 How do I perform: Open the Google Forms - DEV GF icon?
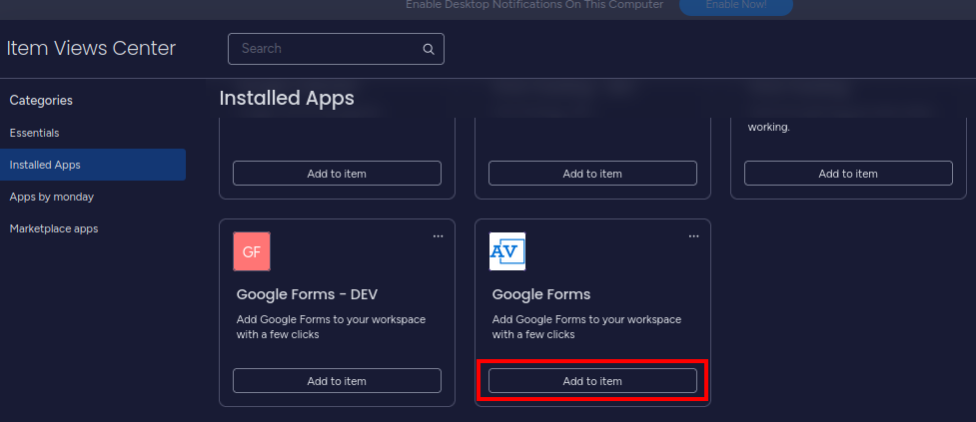click(x=252, y=251)
